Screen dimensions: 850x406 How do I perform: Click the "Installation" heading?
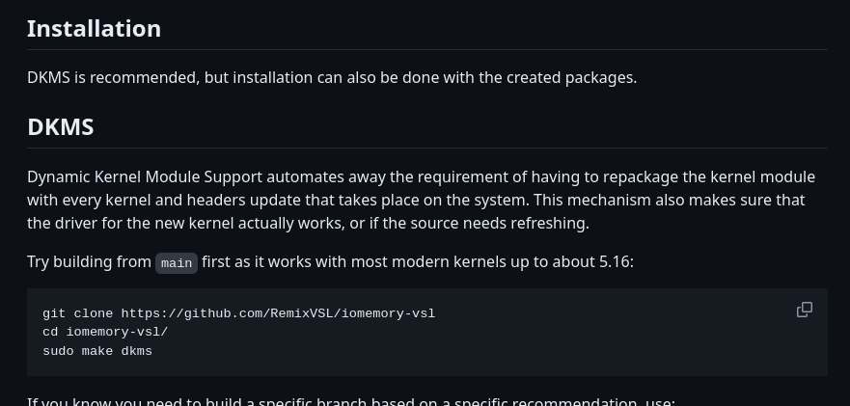(x=94, y=29)
